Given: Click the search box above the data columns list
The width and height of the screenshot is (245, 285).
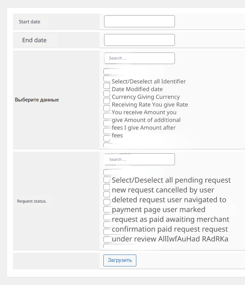Looking at the screenshot, I should (139, 58).
